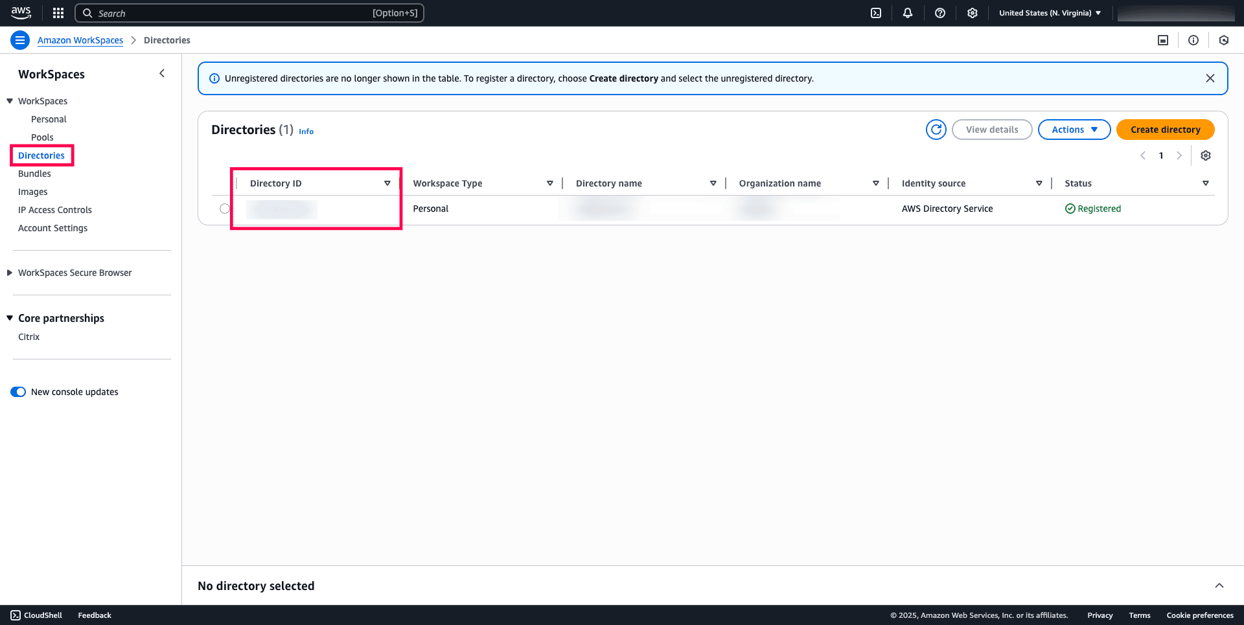1244x625 pixels.
Task: Focus the AWS Search field
Action: (x=249, y=13)
